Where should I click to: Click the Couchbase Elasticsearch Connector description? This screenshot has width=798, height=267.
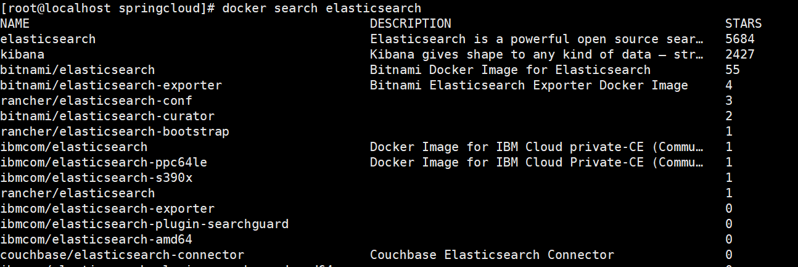[x=492, y=255]
